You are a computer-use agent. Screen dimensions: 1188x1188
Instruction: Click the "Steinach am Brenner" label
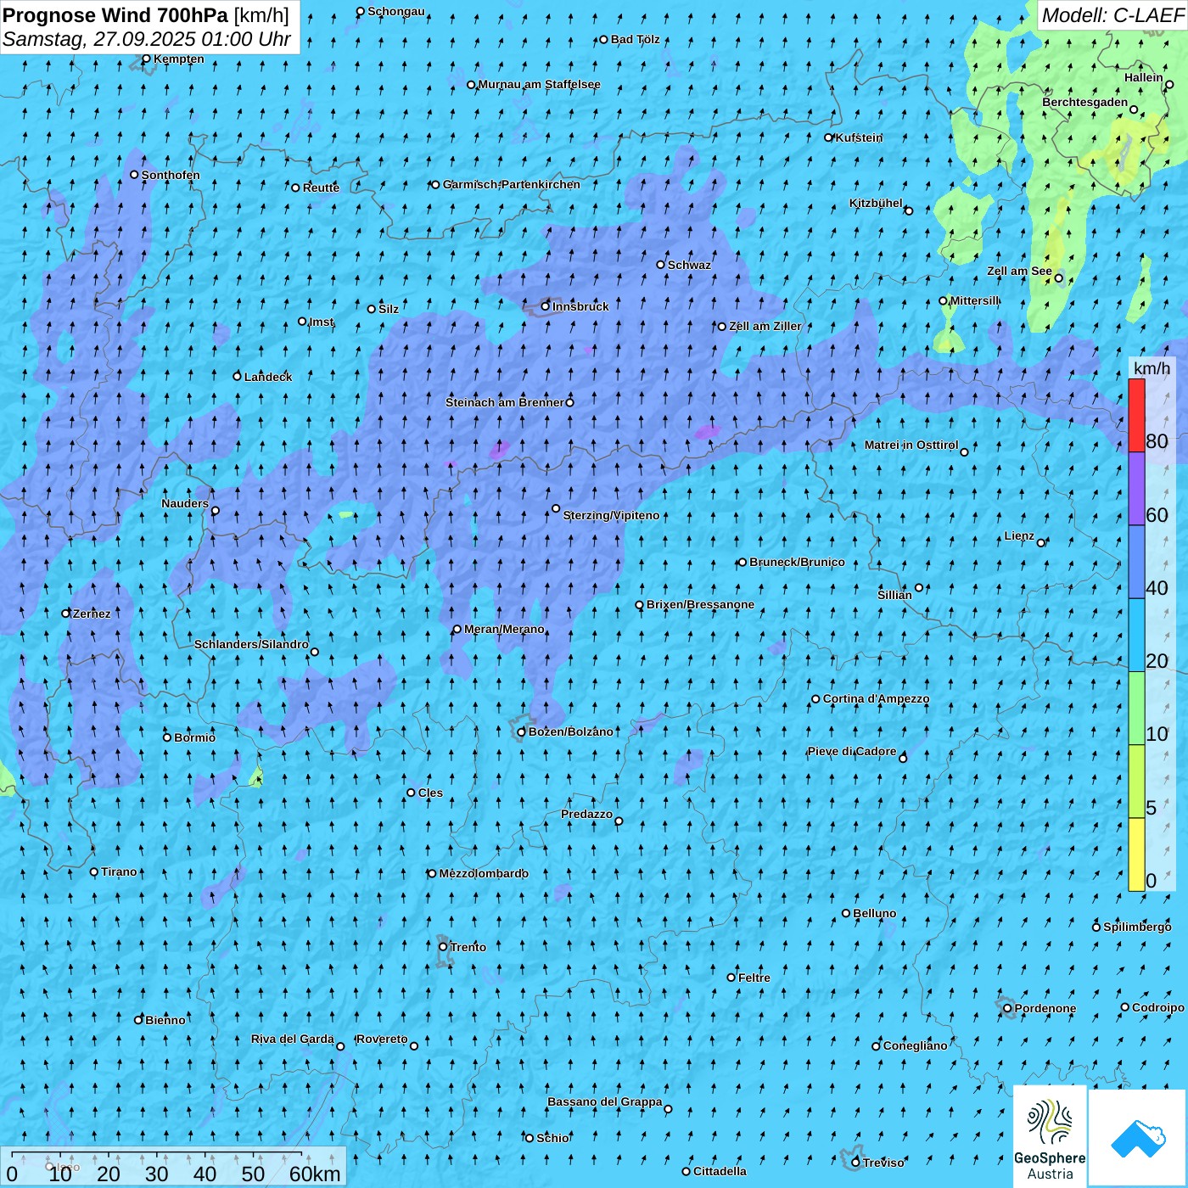coord(505,402)
